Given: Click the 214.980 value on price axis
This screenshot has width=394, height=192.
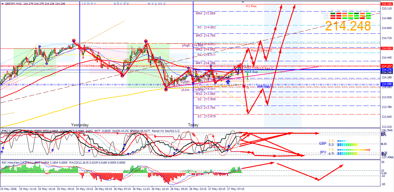Looking at the screenshot, I should pyautogui.click(x=387, y=18).
